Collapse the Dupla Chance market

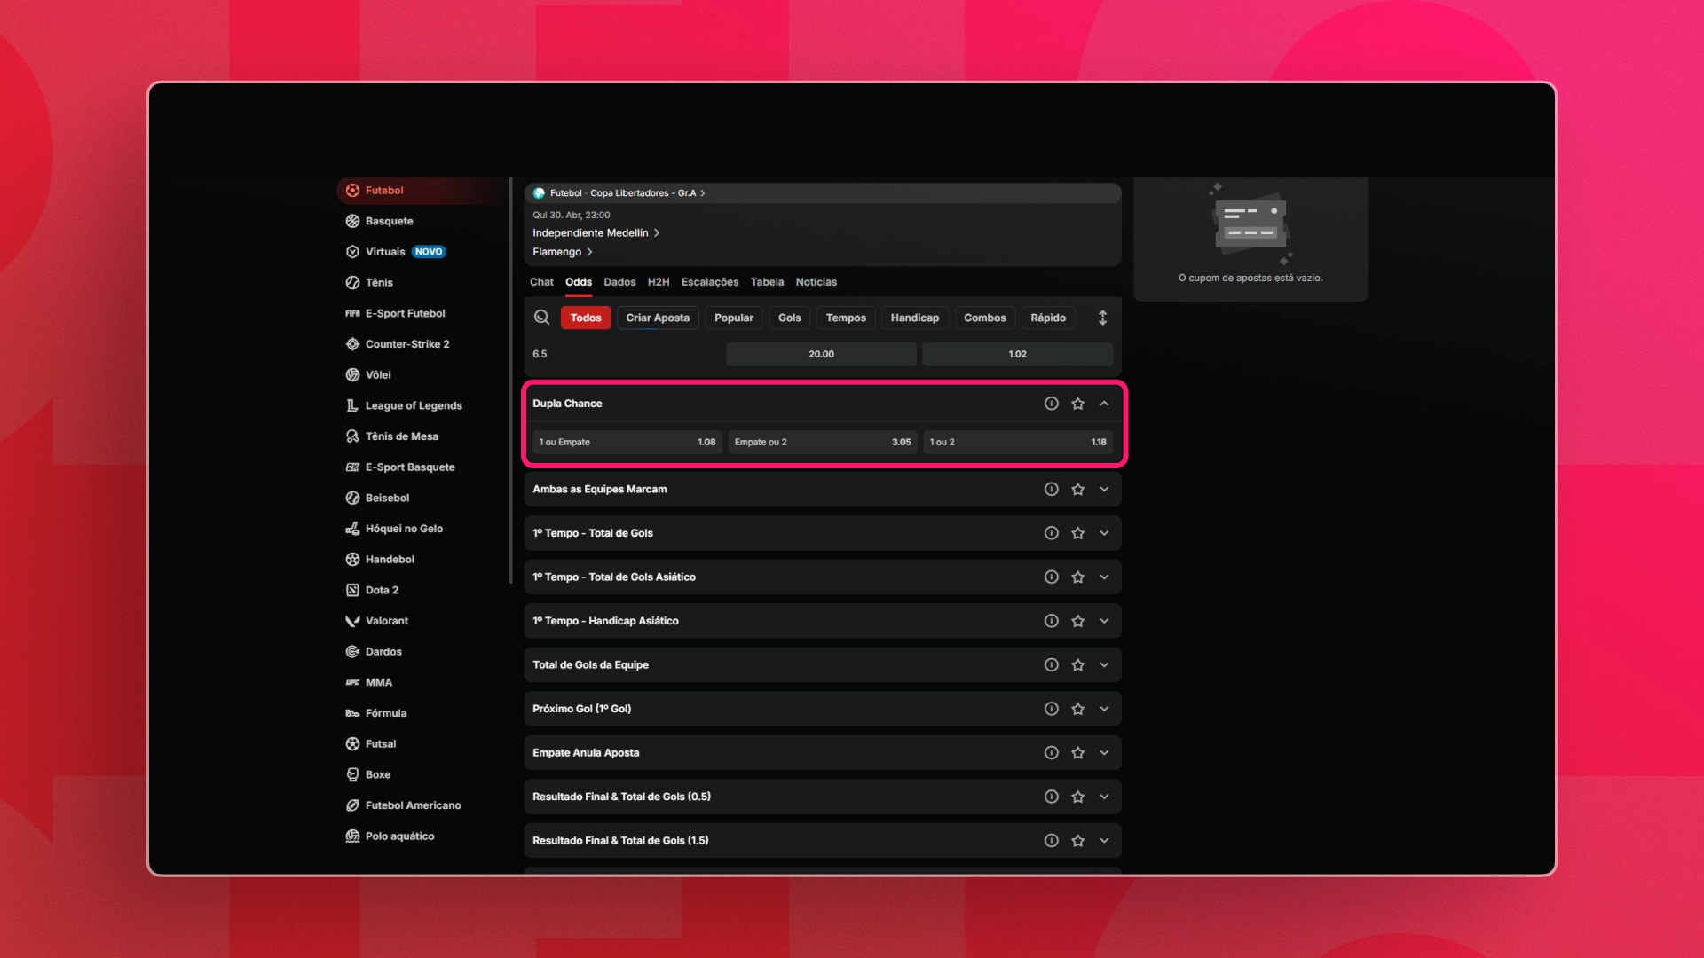(x=1104, y=404)
